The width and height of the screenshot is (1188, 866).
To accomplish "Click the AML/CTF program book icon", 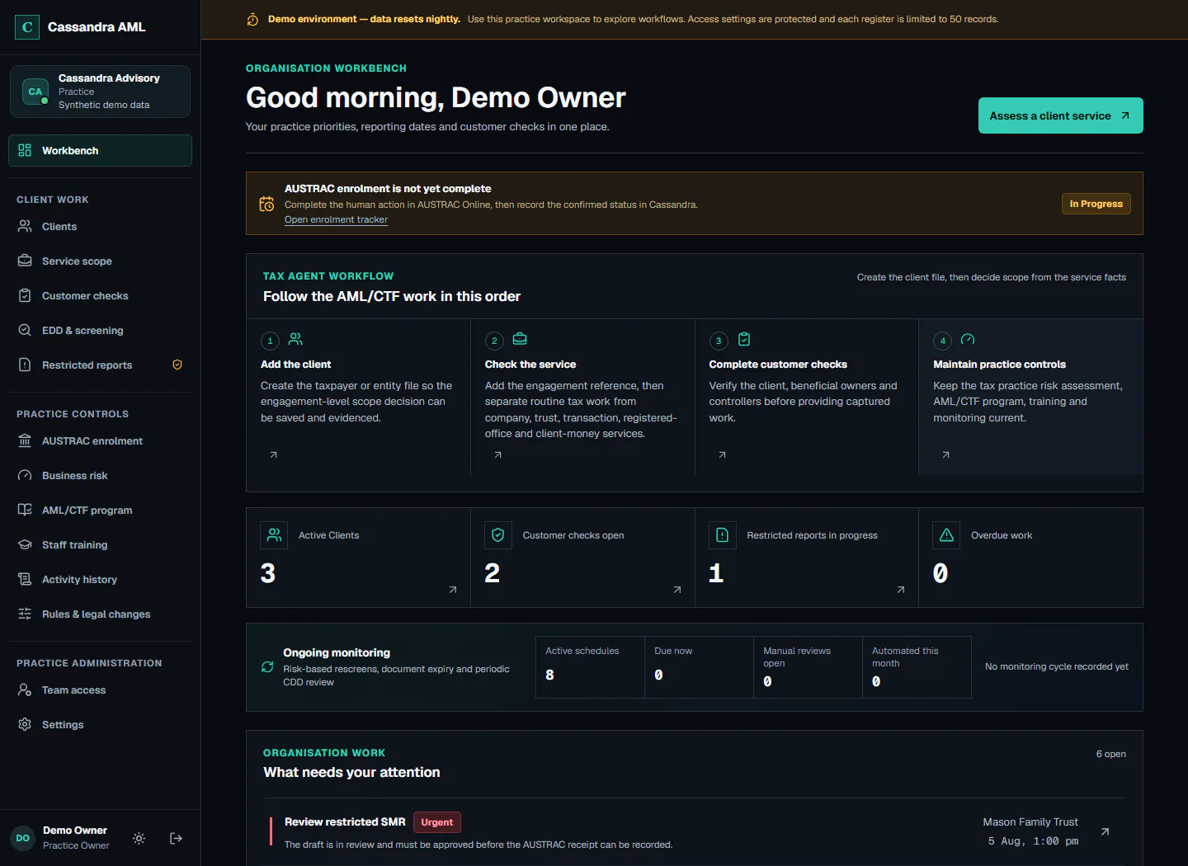I will click(25, 511).
